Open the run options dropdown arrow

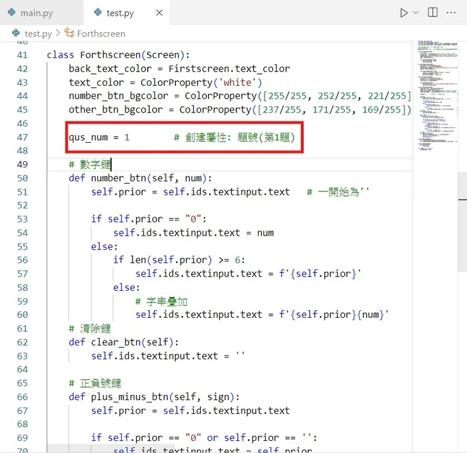(416, 13)
